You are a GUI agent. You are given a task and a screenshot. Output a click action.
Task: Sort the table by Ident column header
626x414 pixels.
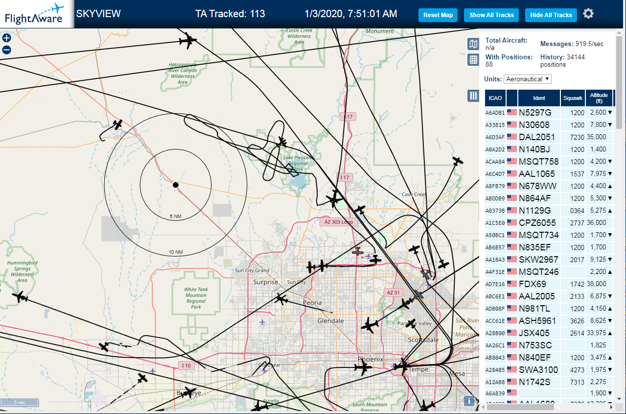tap(539, 98)
